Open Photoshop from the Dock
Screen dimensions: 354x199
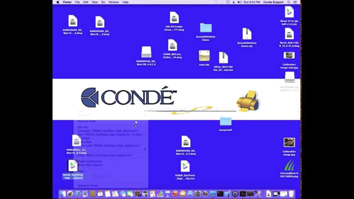click(x=213, y=194)
